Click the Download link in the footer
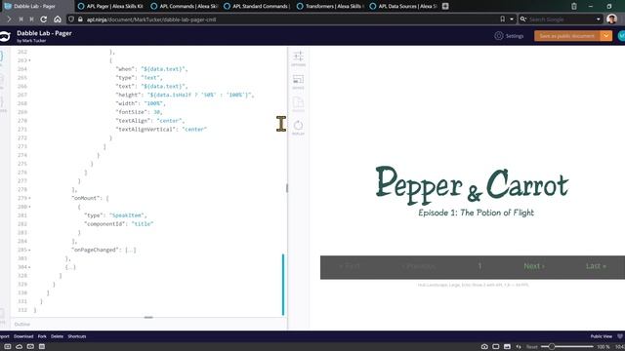The image size is (625, 351). pyautogui.click(x=23, y=336)
